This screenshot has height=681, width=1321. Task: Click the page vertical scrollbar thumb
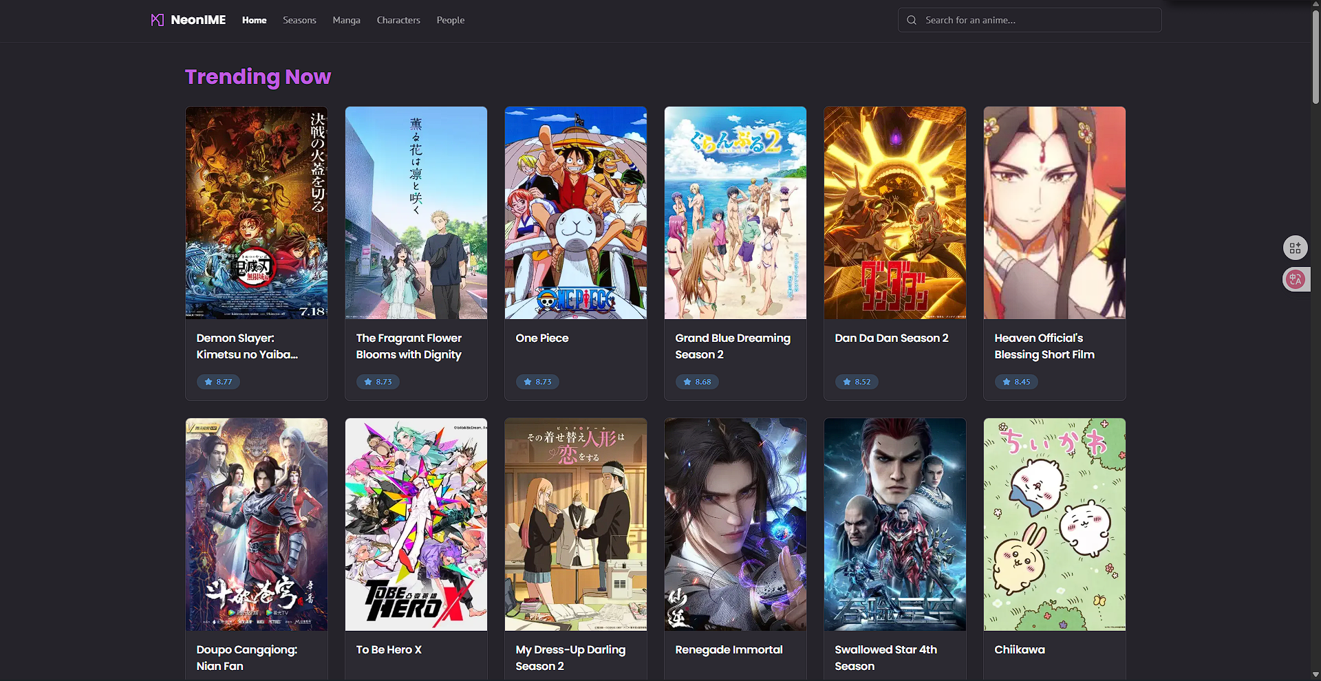1315,56
